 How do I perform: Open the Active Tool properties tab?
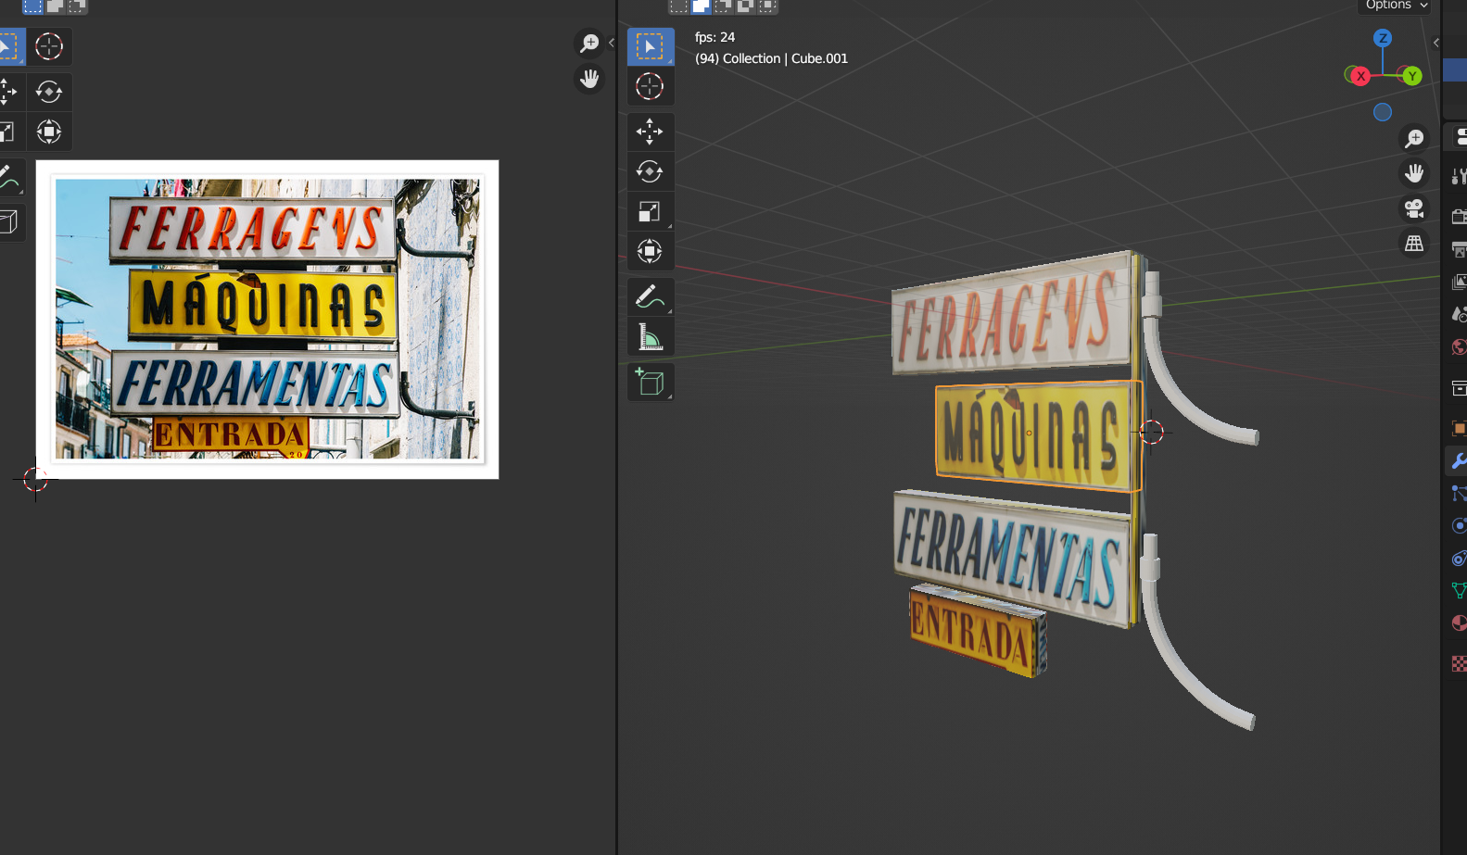point(1459,176)
